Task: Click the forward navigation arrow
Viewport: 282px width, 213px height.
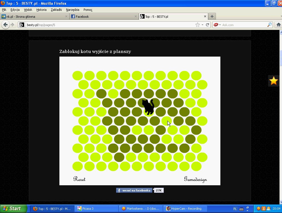Action: pos(12,25)
